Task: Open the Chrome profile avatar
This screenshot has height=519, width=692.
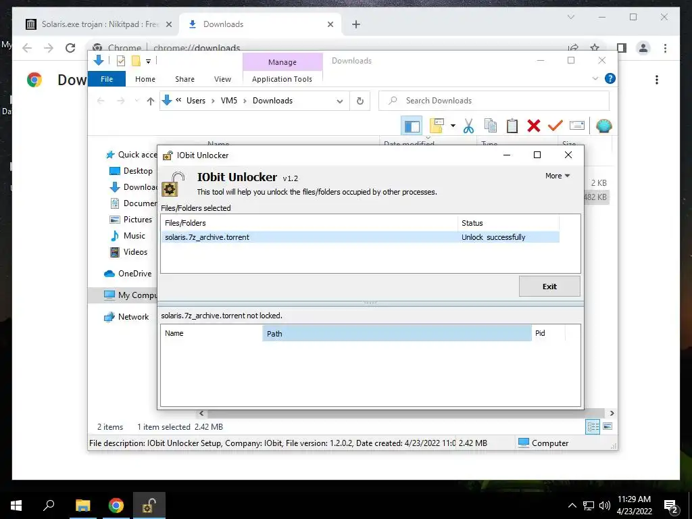Action: pyautogui.click(x=643, y=48)
